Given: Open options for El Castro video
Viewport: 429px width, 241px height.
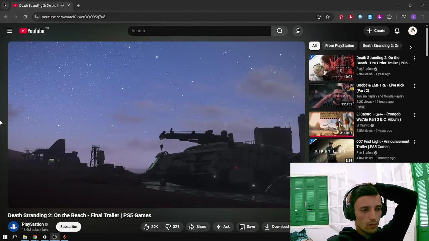Looking at the screenshot, I should [415, 115].
